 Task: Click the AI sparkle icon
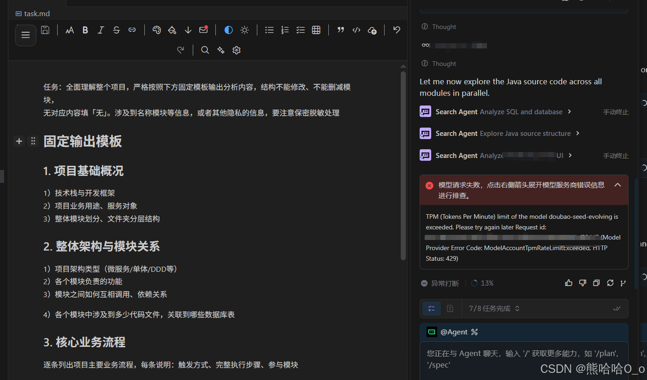point(220,50)
